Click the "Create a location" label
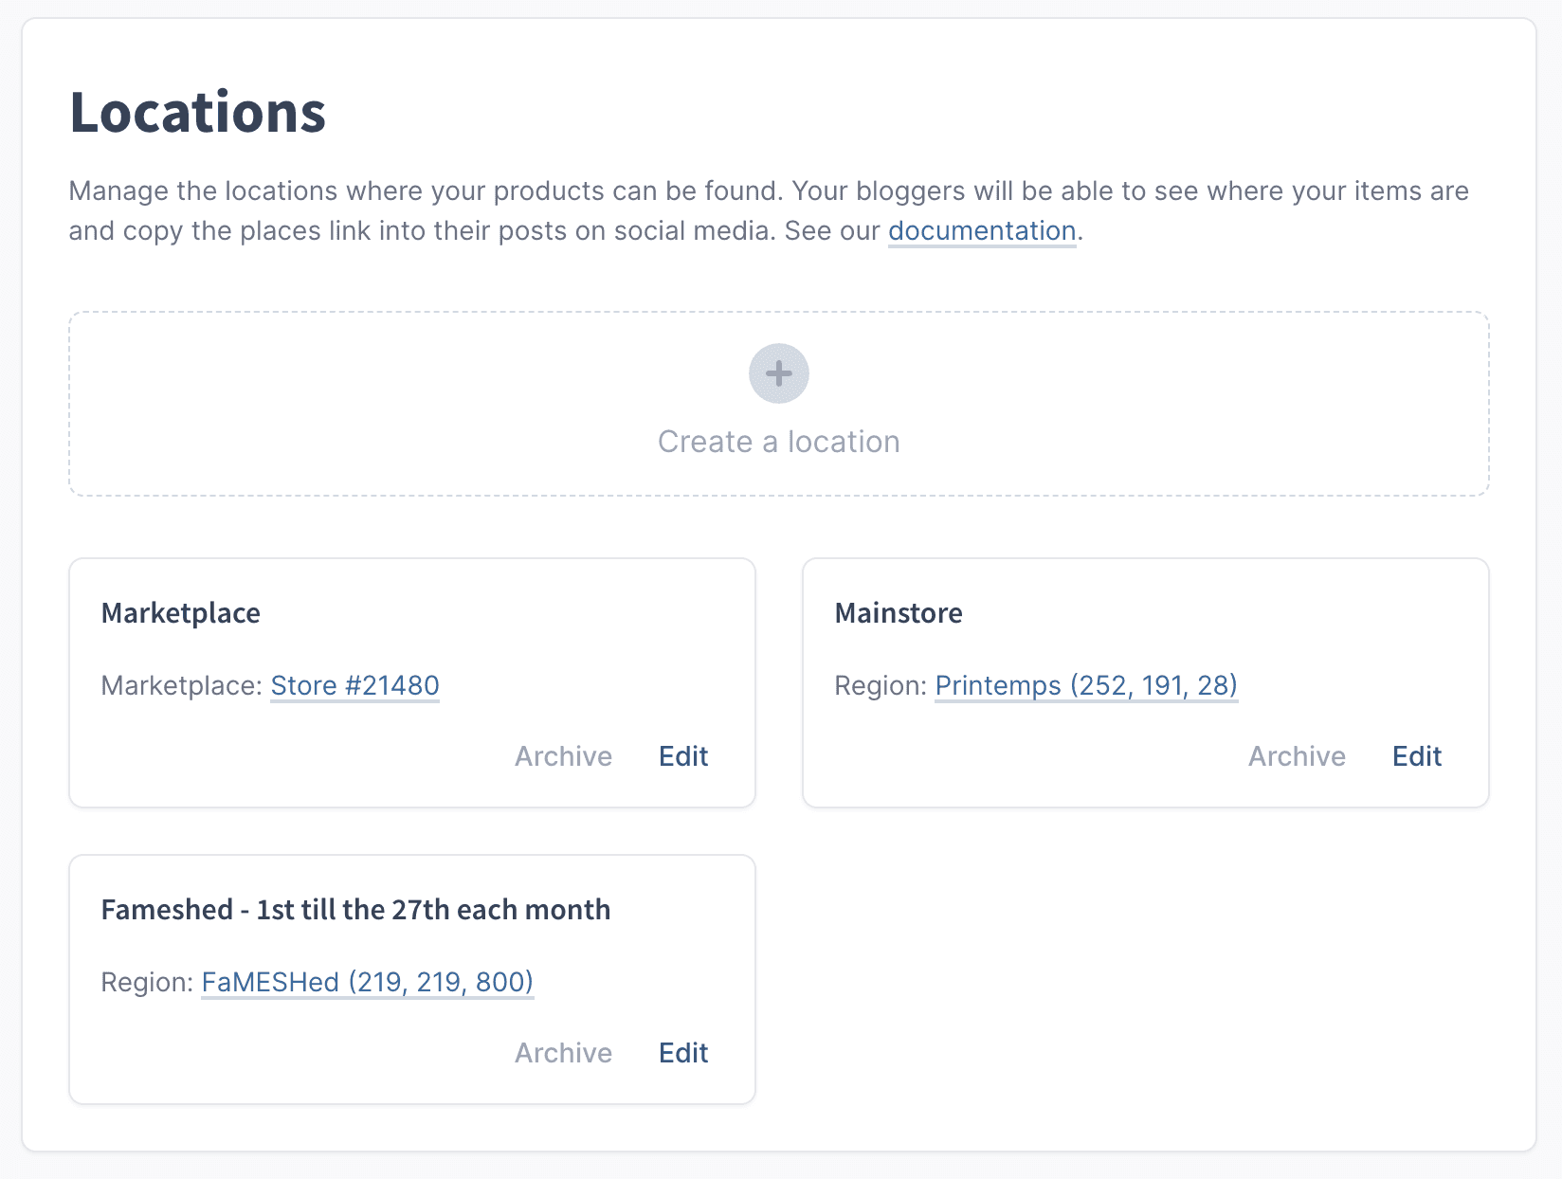This screenshot has height=1179, width=1562. click(778, 442)
